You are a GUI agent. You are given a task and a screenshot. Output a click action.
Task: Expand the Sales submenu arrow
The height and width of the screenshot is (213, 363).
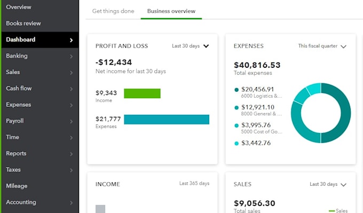(72, 73)
